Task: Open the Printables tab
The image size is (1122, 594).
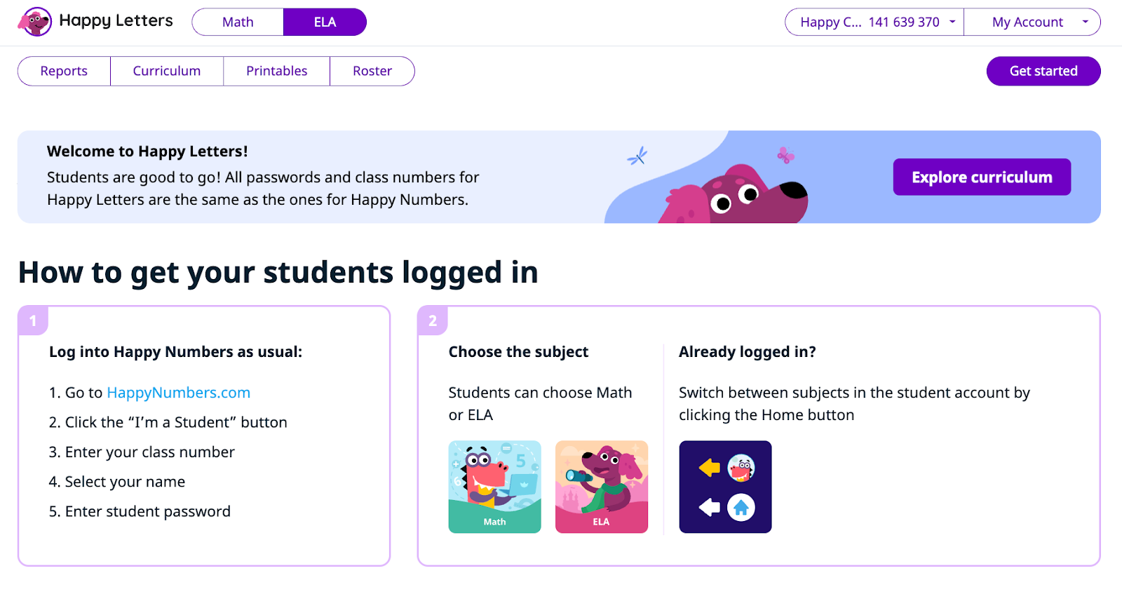Action: pyautogui.click(x=276, y=71)
